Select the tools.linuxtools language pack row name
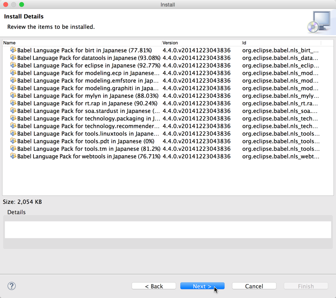Screen dimensions: 336x298 click(x=88, y=134)
